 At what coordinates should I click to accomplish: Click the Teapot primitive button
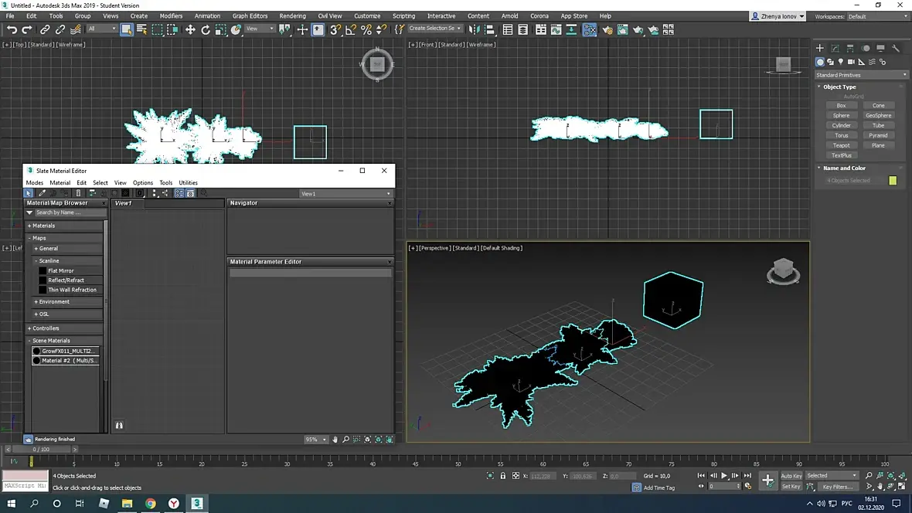point(841,145)
